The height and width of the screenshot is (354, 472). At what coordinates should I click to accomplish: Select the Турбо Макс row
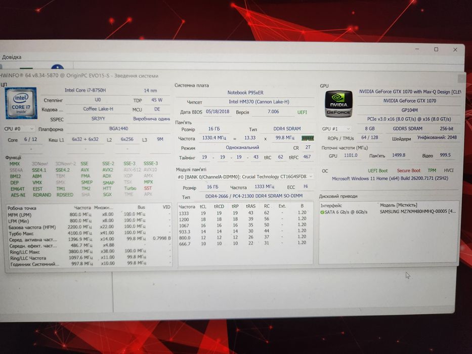coord(89,233)
